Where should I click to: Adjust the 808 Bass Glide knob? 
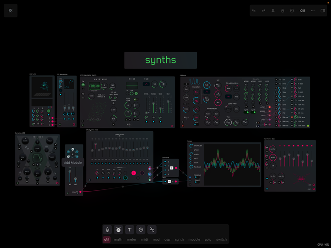[186, 109]
